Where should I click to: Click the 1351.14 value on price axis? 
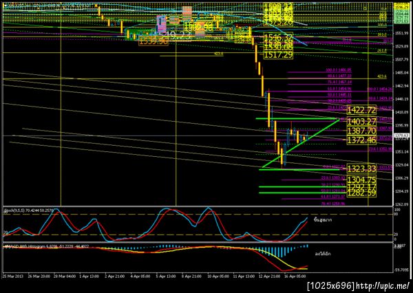pos(402,152)
